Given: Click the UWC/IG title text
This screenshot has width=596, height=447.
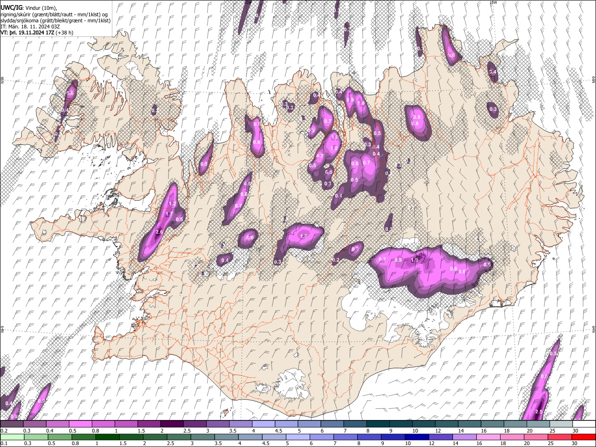Looking at the screenshot, I should point(11,7).
